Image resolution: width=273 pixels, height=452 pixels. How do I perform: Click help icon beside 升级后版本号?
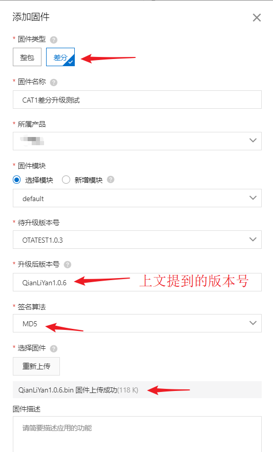[67, 265]
